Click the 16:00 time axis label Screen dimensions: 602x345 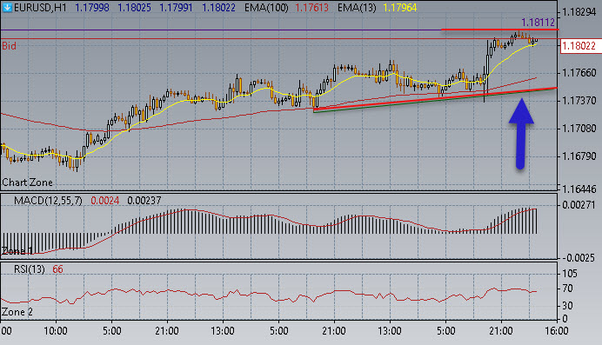(557, 331)
